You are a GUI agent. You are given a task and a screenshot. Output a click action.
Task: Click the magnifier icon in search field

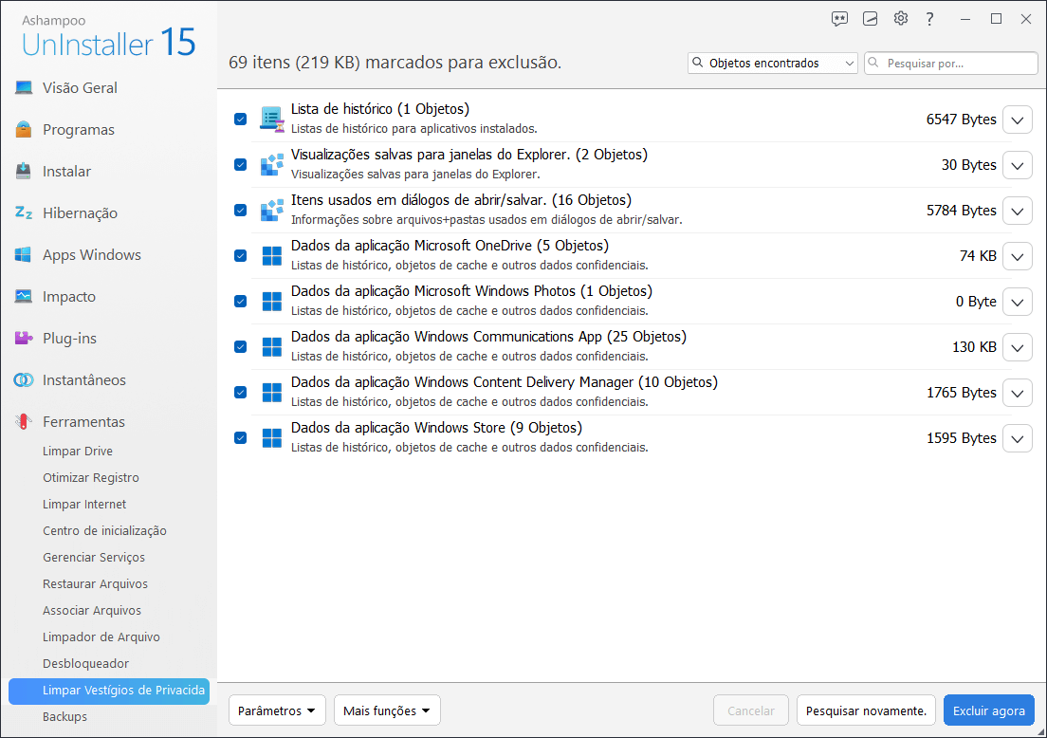coord(873,63)
